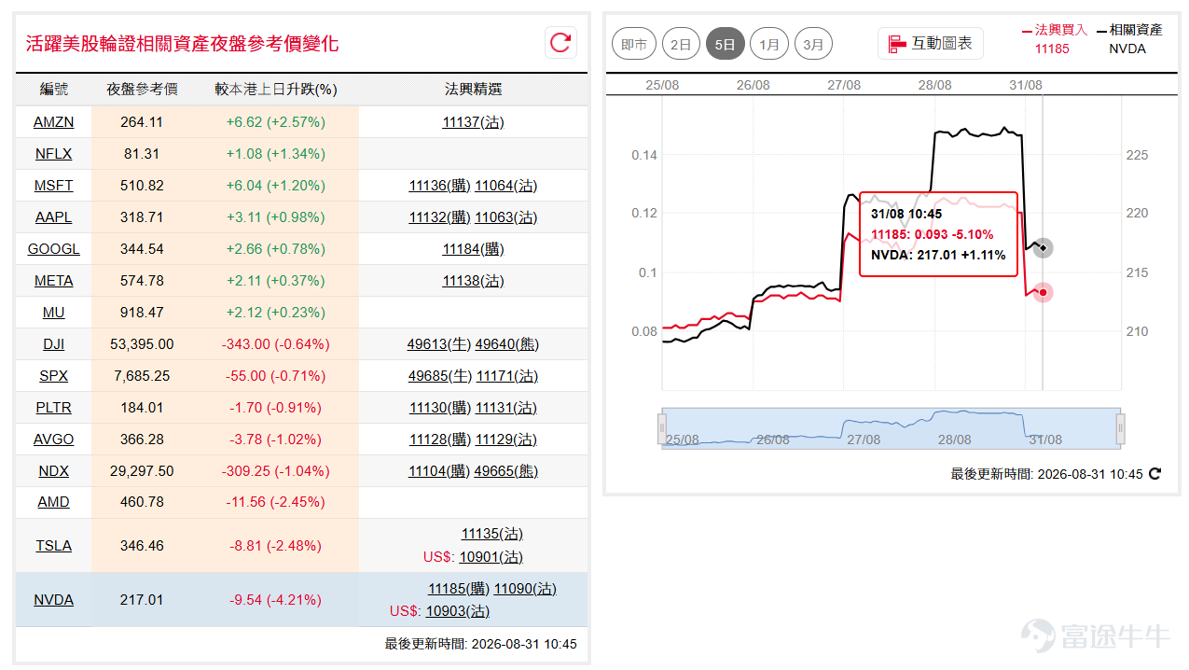
Task: Click the red 11185 chart end marker
Action: [1044, 293]
